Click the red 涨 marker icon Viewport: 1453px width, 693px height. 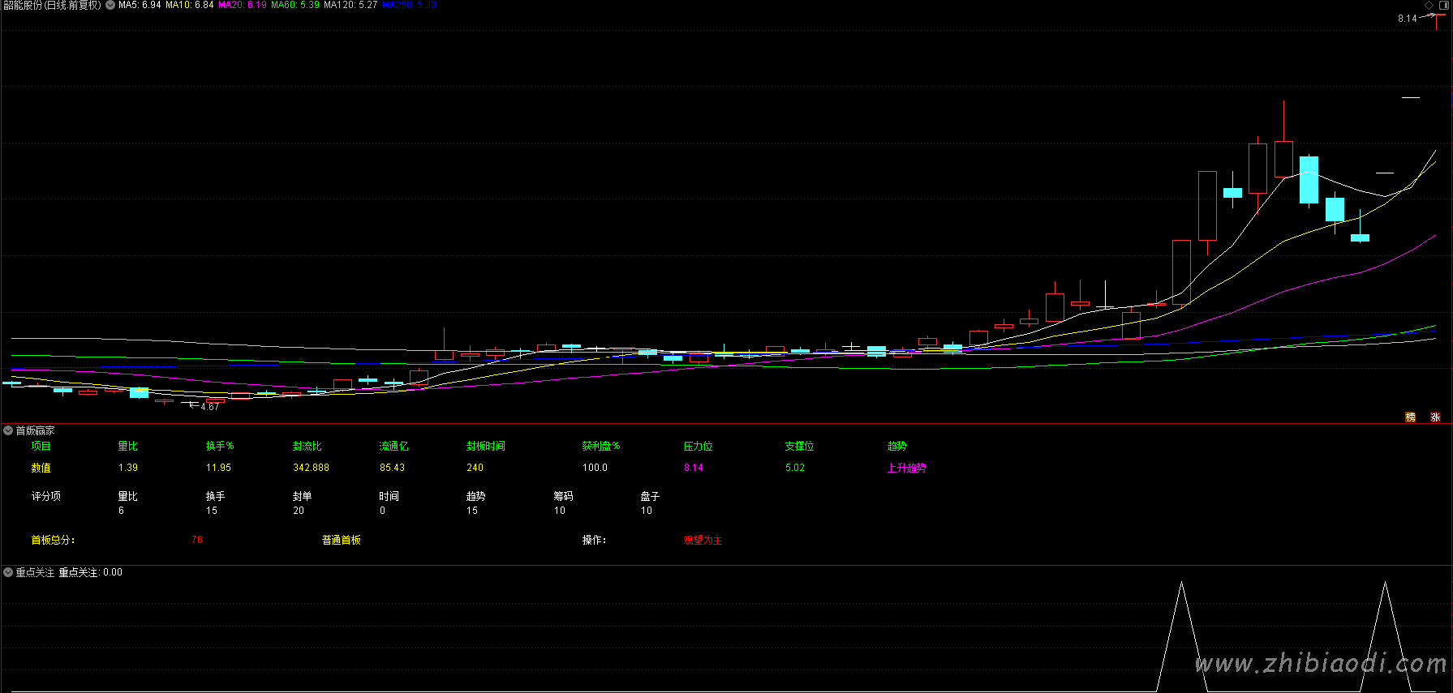click(1435, 417)
